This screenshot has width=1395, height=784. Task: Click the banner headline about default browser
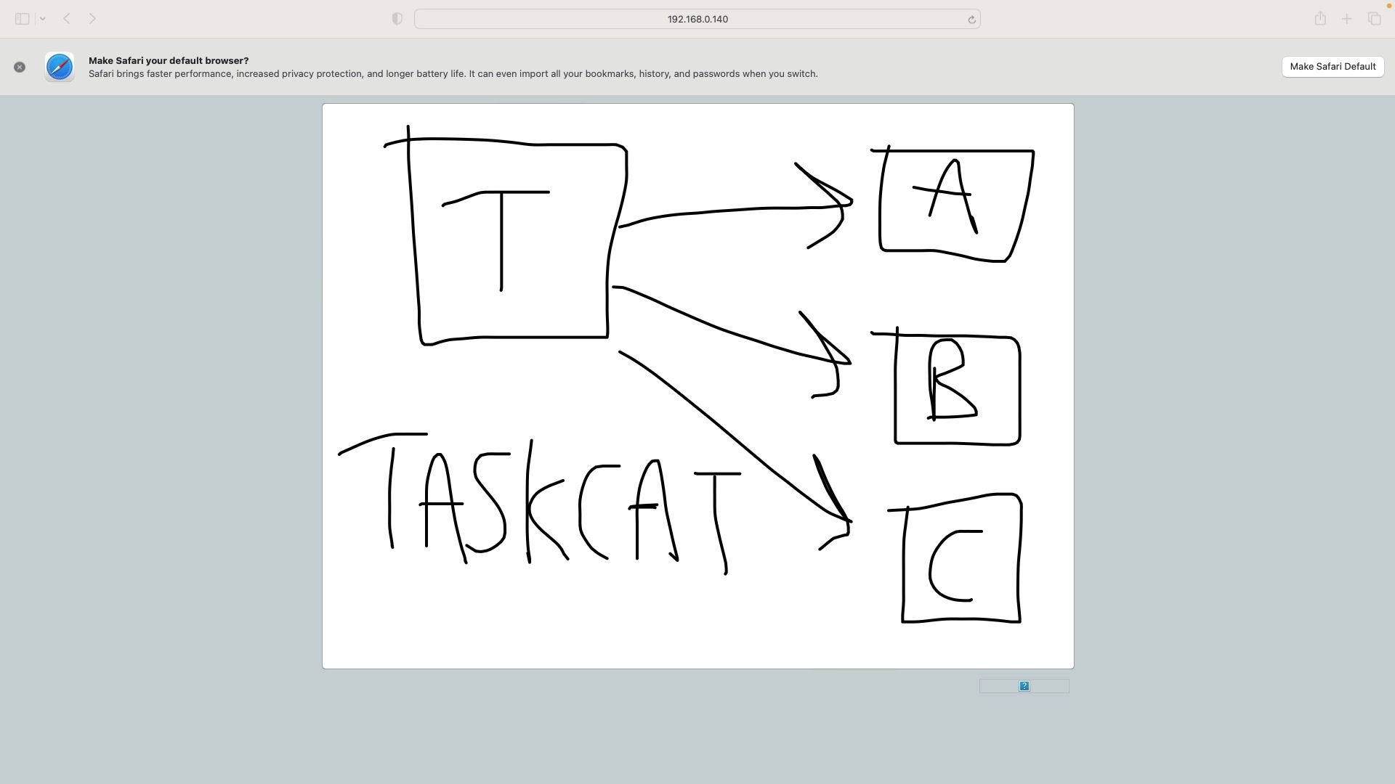click(169, 60)
